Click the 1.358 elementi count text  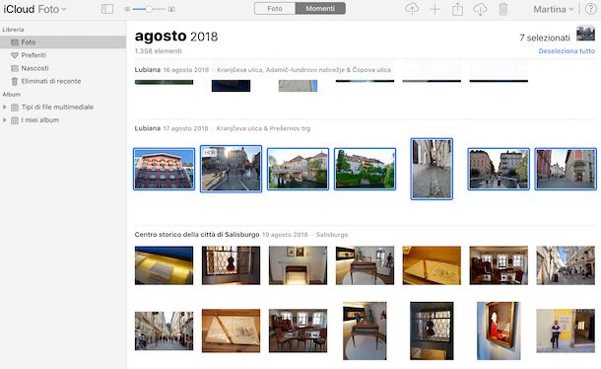point(159,51)
